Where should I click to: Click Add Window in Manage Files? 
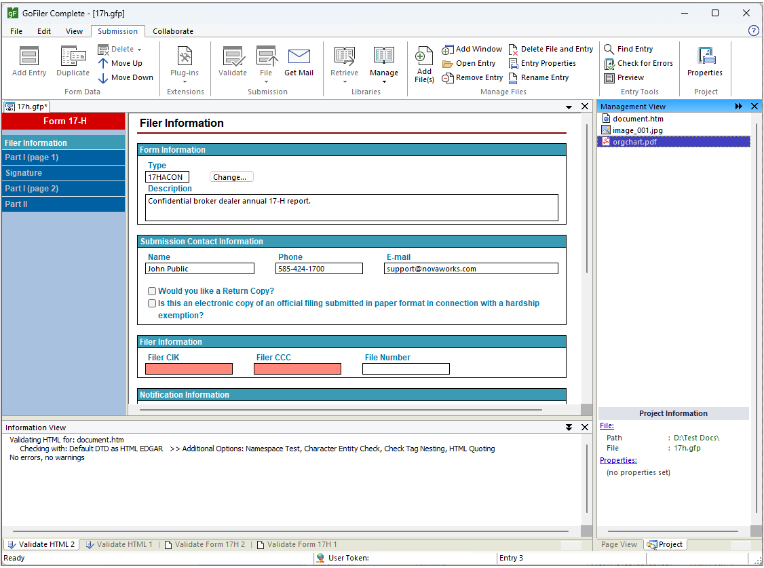[x=472, y=50]
